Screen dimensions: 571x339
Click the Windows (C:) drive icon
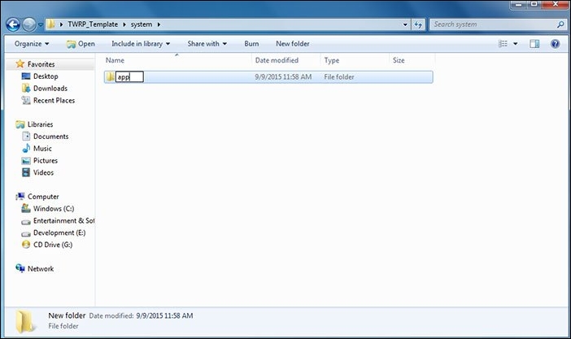26,208
